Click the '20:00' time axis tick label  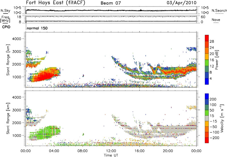click(x=168, y=151)
